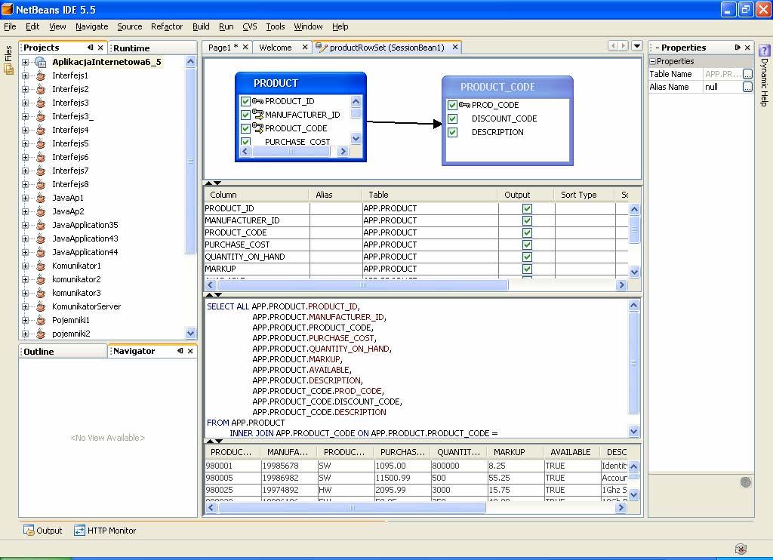The width and height of the screenshot is (773, 560).
Task: Click the Properties help round icon
Action: pyautogui.click(x=745, y=482)
